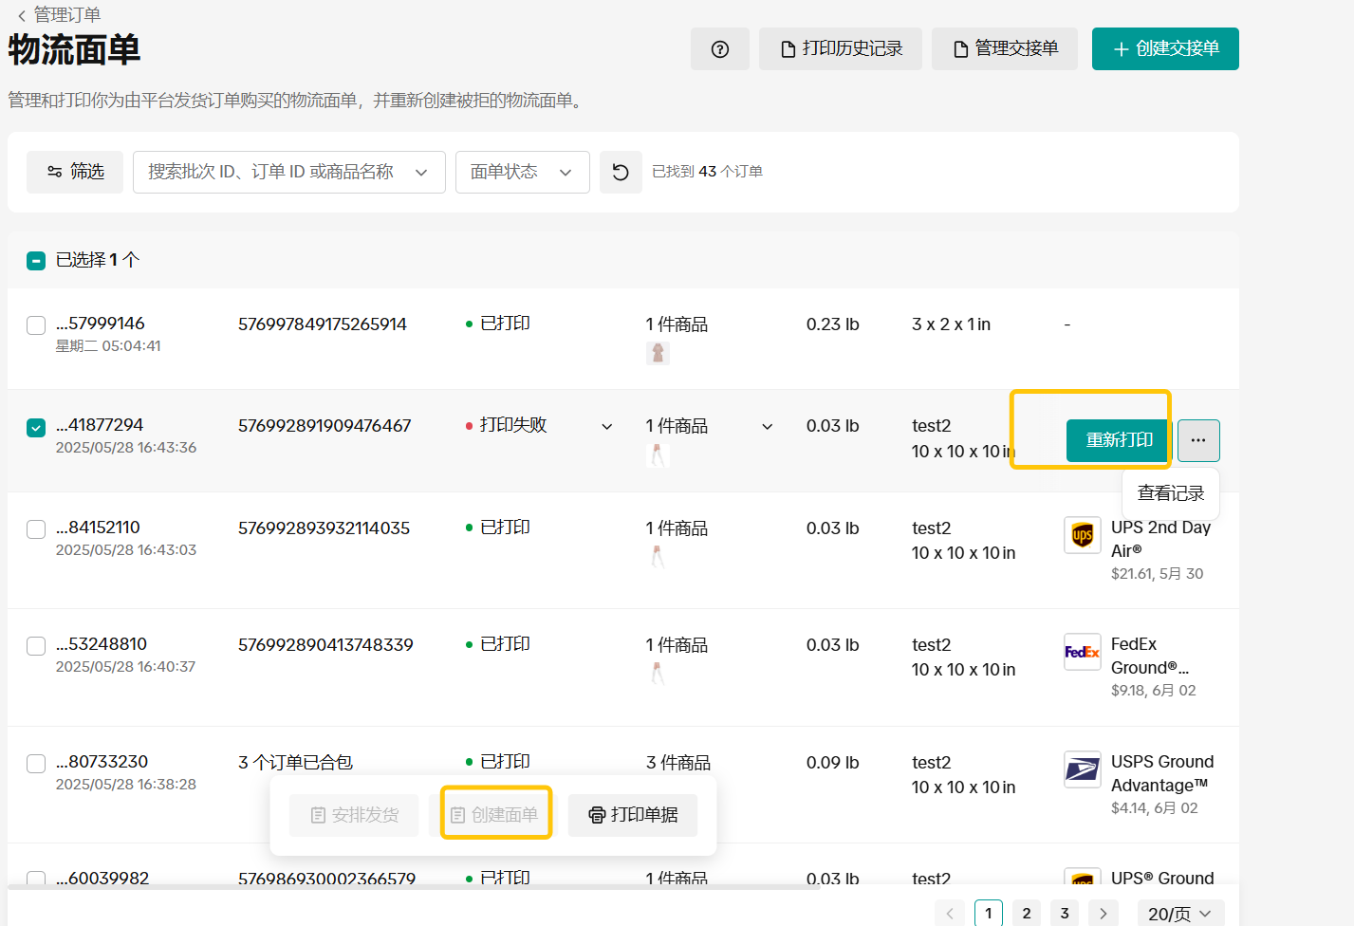Go to next page using right arrow
Screen dimensions: 1354x926
[1103, 914]
